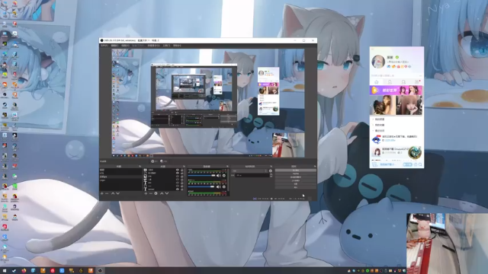This screenshot has height=274, width=488.
Task: Click Firefox icon in the taskbar
Action: coord(24,271)
